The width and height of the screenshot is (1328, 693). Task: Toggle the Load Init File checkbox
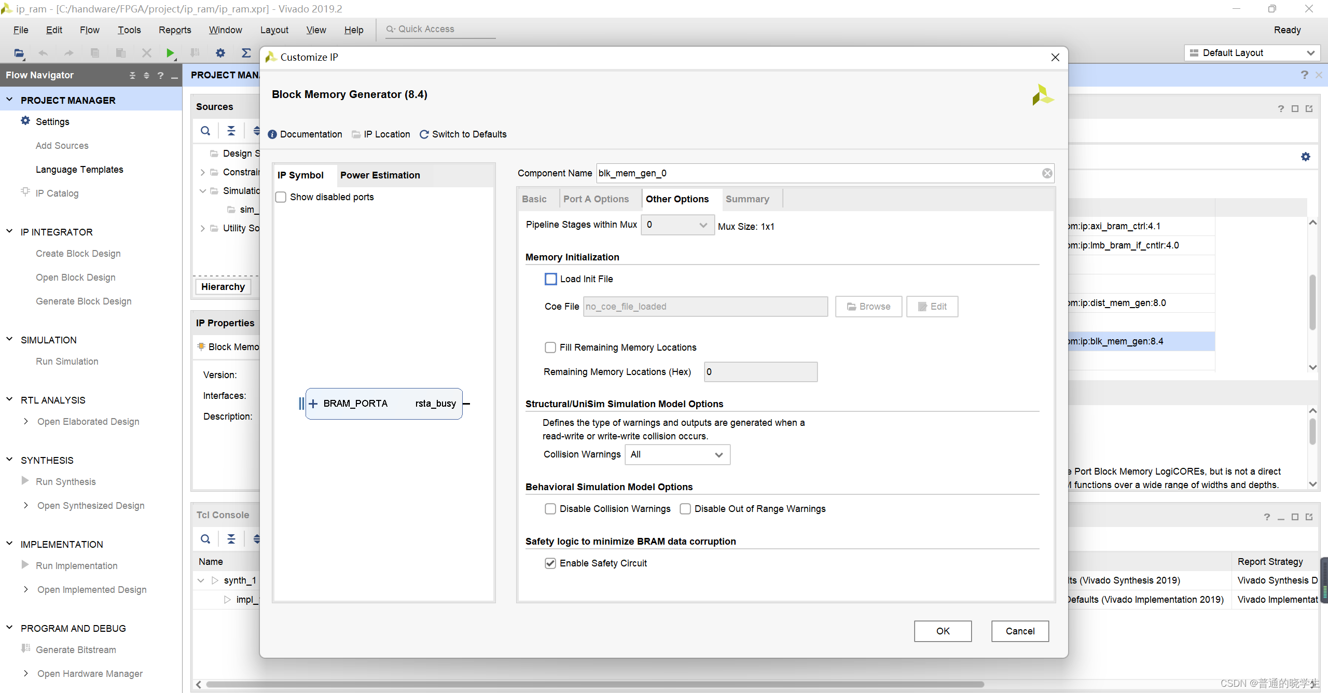[x=551, y=279]
